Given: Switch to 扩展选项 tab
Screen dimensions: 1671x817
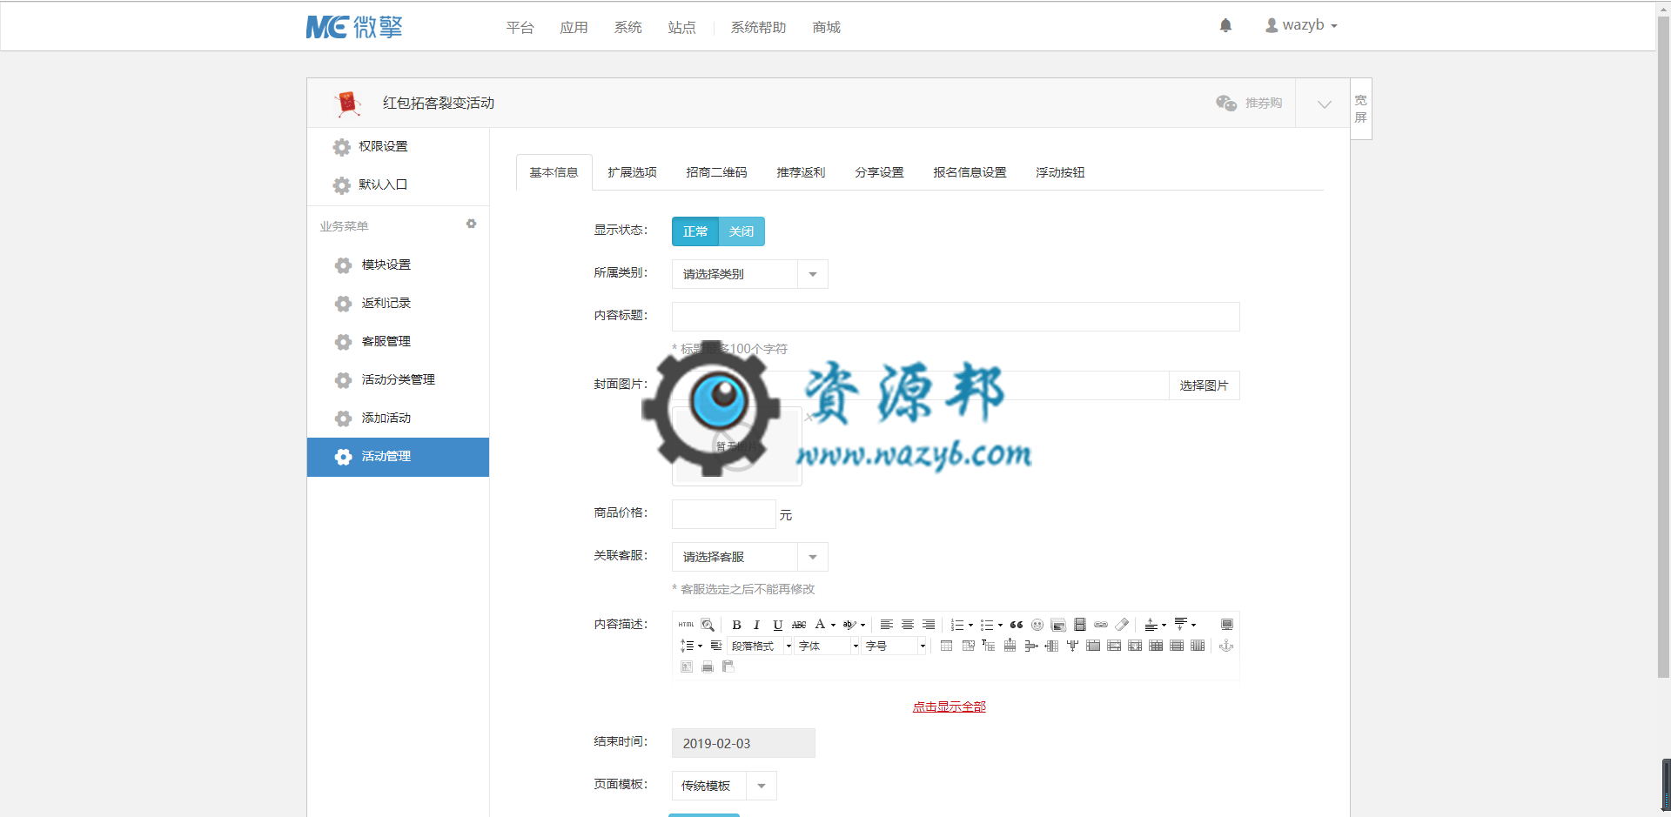Looking at the screenshot, I should tap(632, 172).
